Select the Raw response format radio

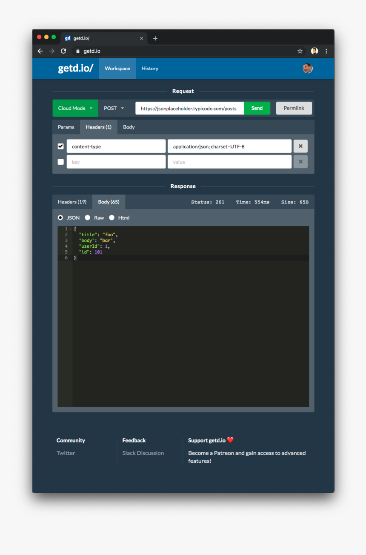[88, 217]
